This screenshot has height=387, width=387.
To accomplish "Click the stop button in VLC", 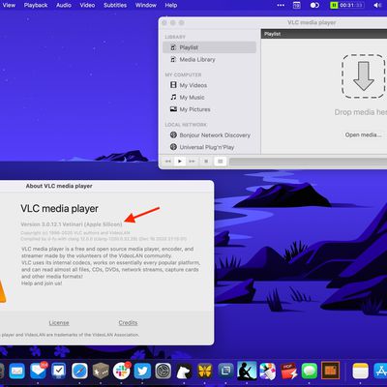I will [x=206, y=162].
